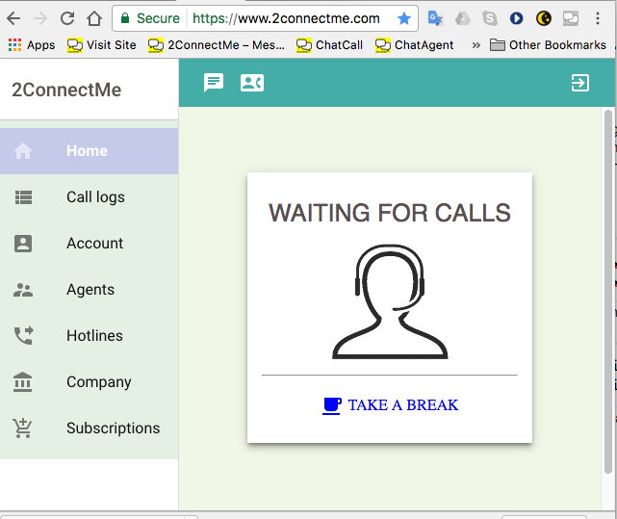The height and width of the screenshot is (519, 617).
Task: Open Account in the sidebar
Action: tap(89, 244)
